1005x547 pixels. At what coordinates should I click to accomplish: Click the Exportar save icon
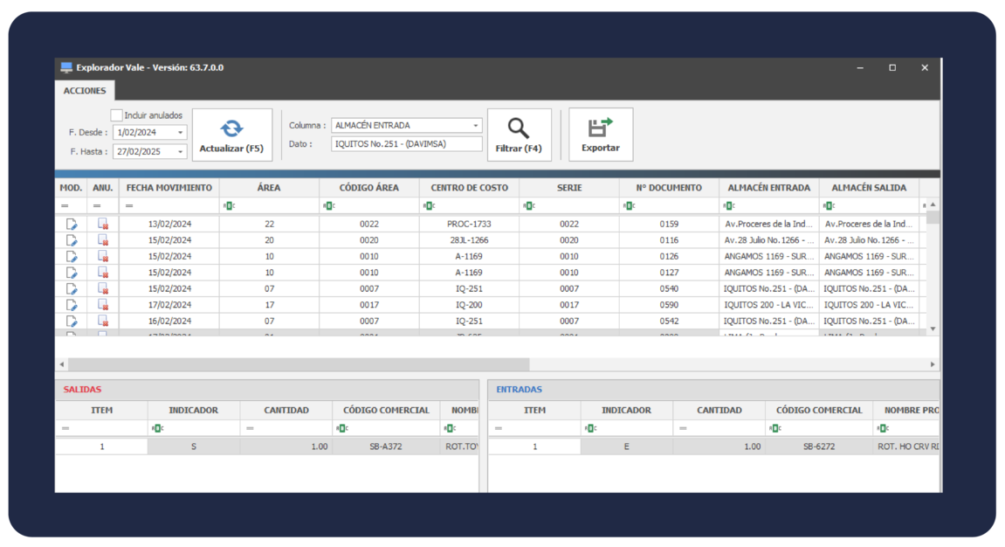[600, 128]
